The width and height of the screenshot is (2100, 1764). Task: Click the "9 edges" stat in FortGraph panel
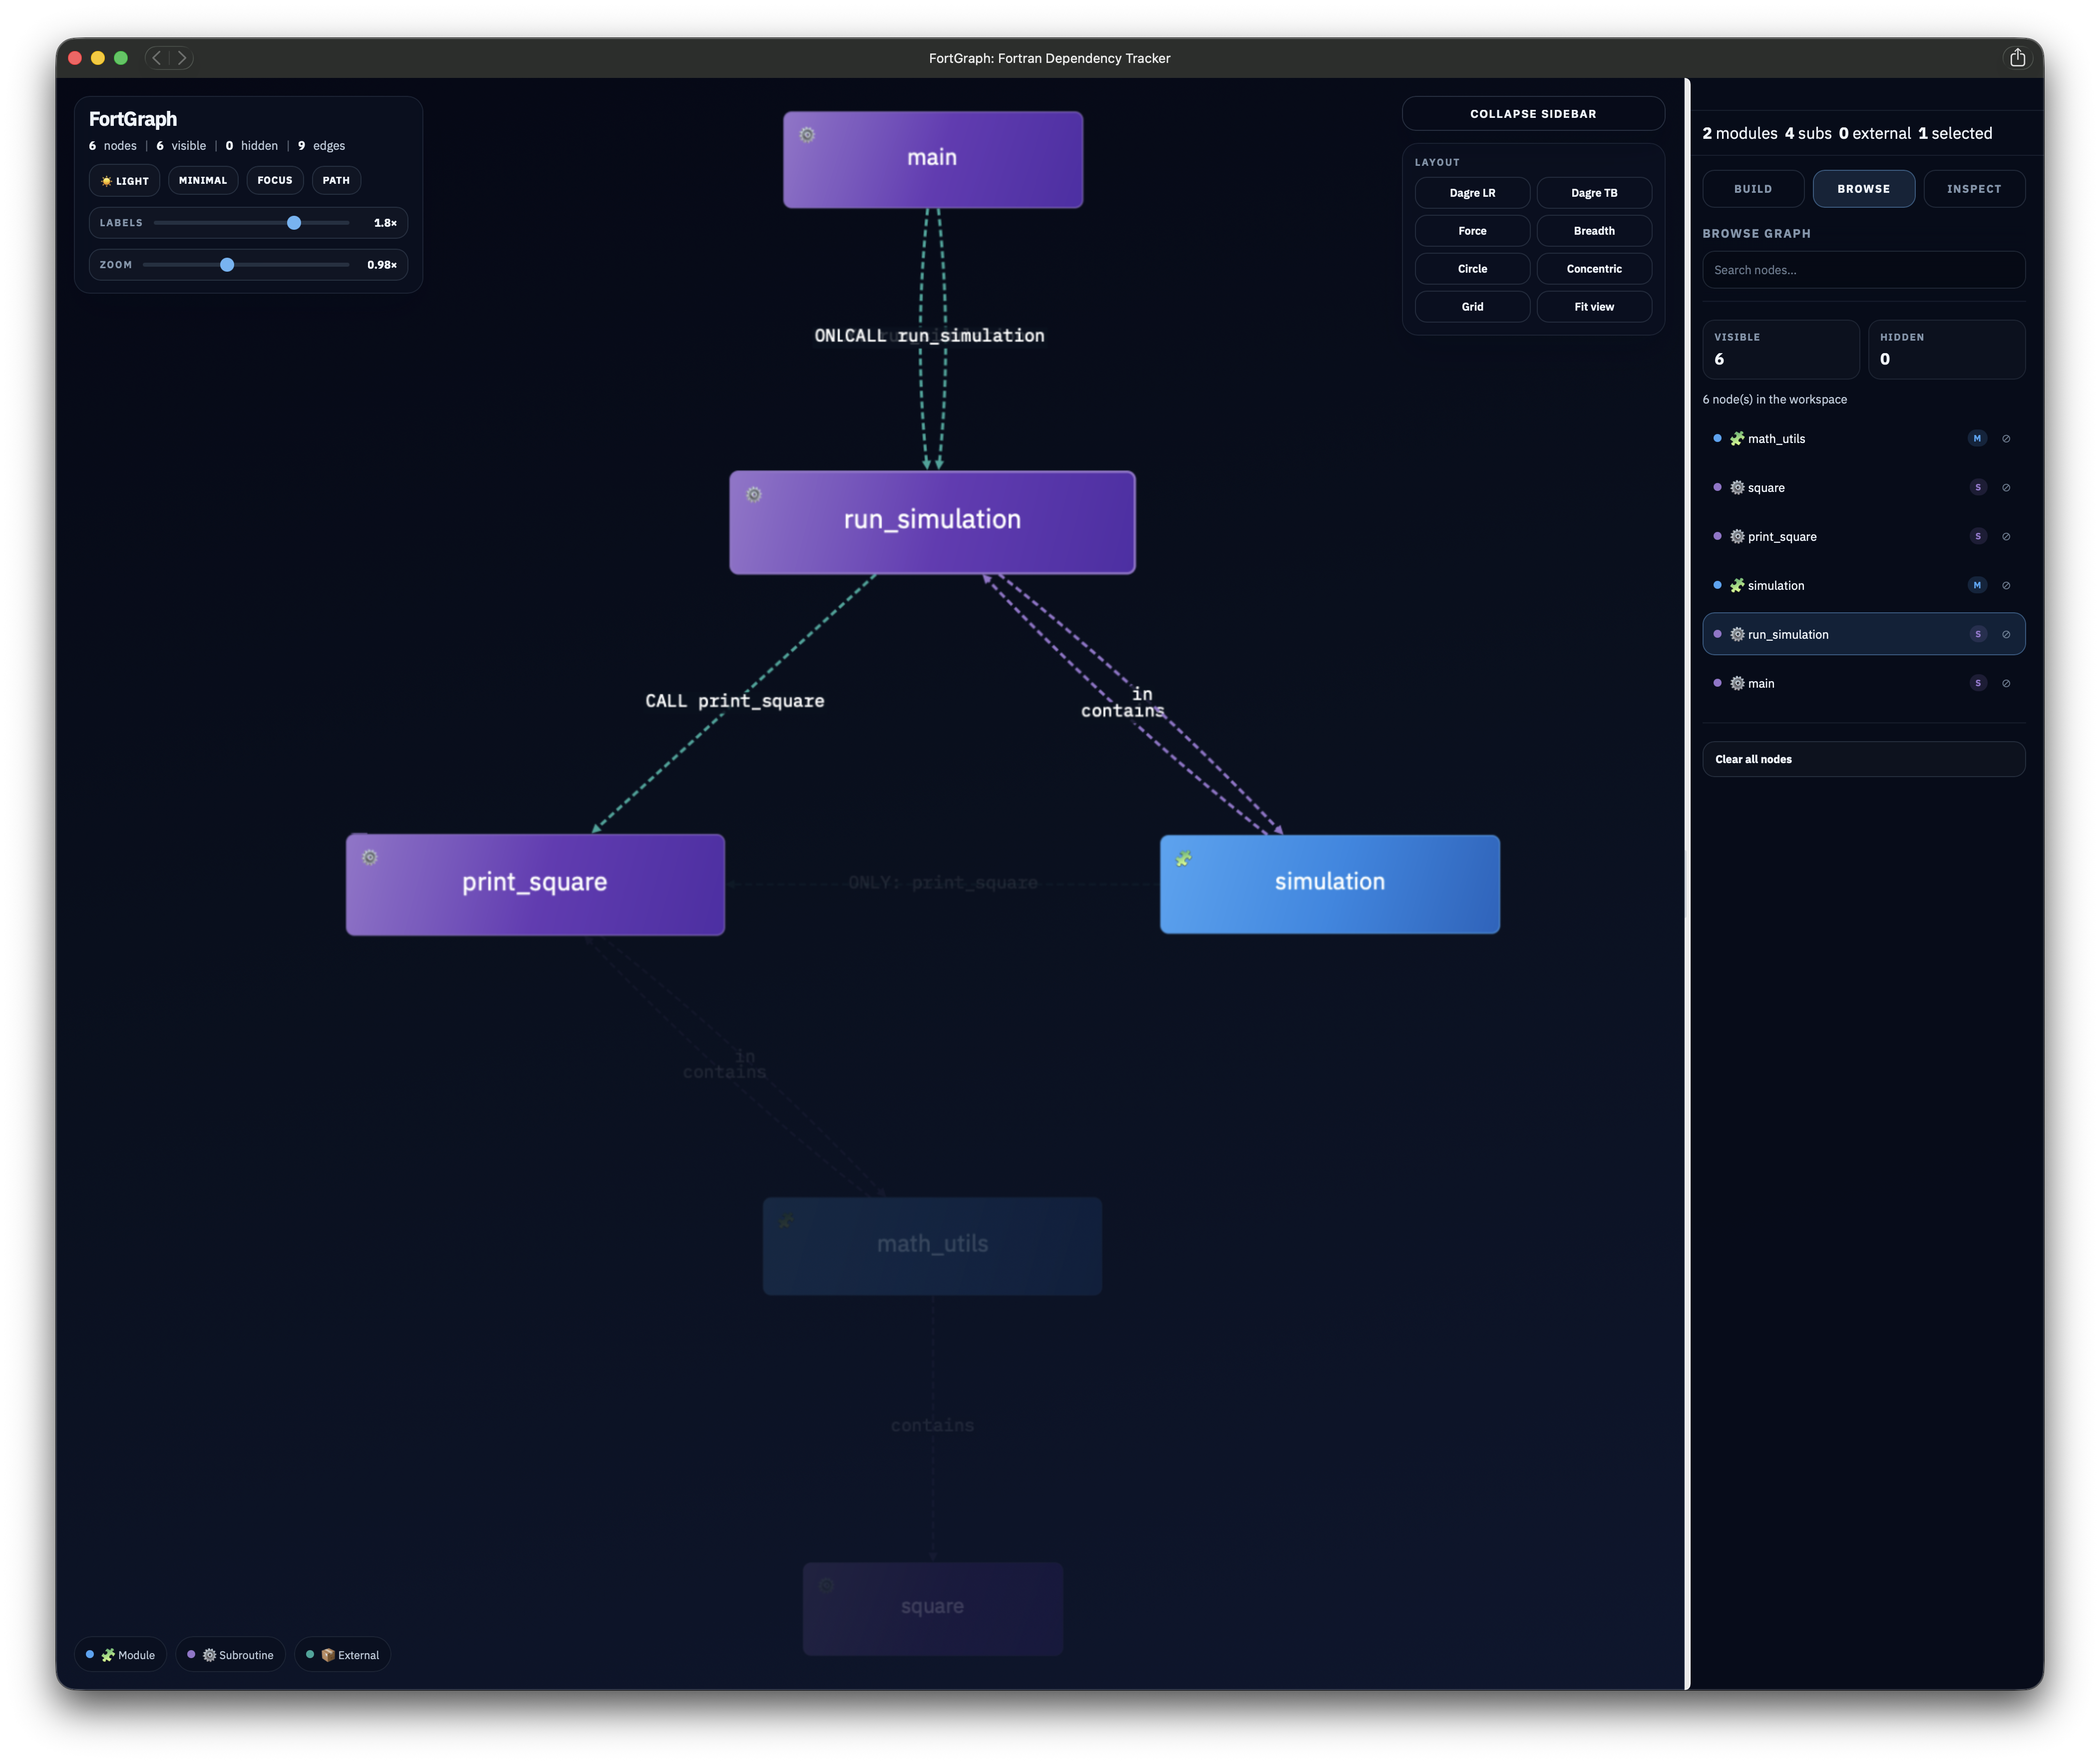pos(322,146)
